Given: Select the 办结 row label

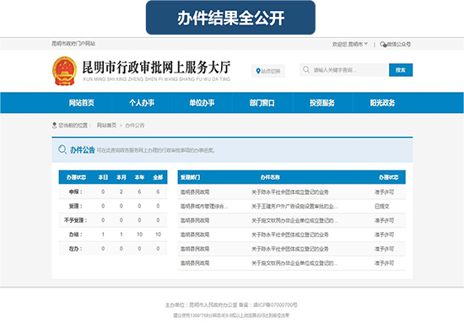Looking at the screenshot, I should (75, 235).
